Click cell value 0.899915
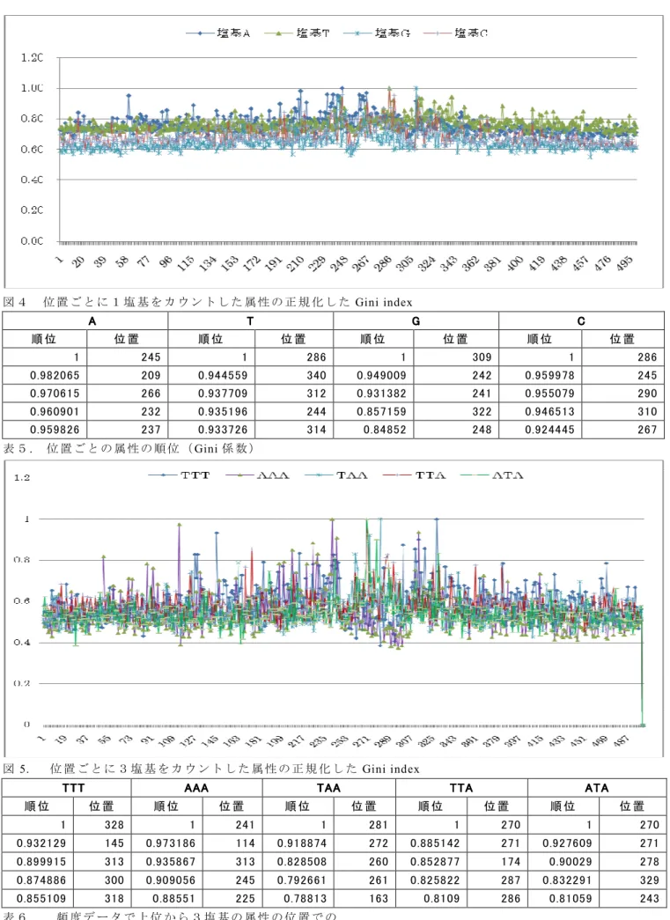Screen dimensions: 670x920 pyautogui.click(x=41, y=862)
